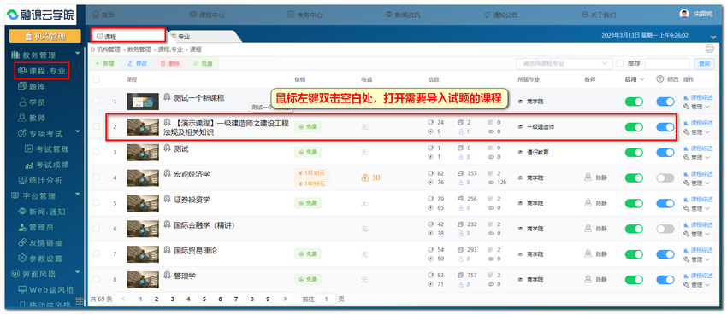Click the 新增 button in toolbar
The width and height of the screenshot is (727, 314).
pos(105,64)
